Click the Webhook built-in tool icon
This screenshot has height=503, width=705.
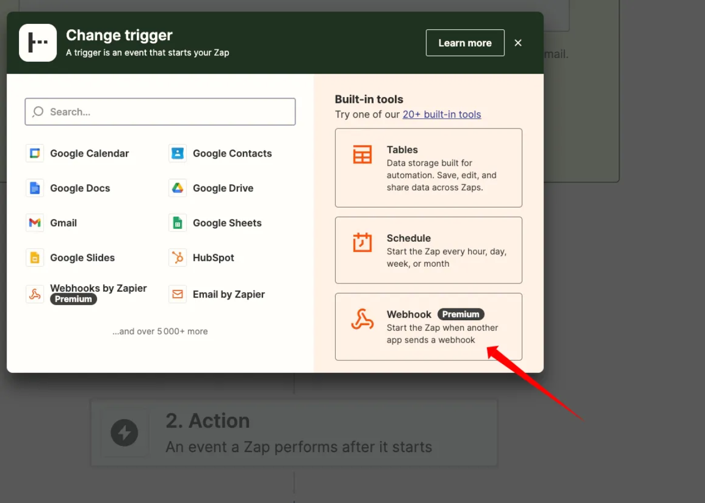pos(362,319)
